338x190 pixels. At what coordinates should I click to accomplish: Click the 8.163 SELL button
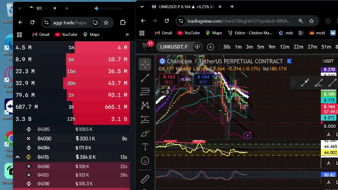(169, 79)
